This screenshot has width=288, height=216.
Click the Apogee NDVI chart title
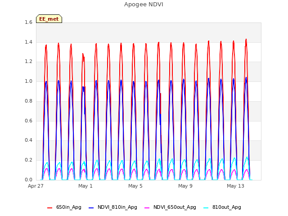(x=144, y=4)
